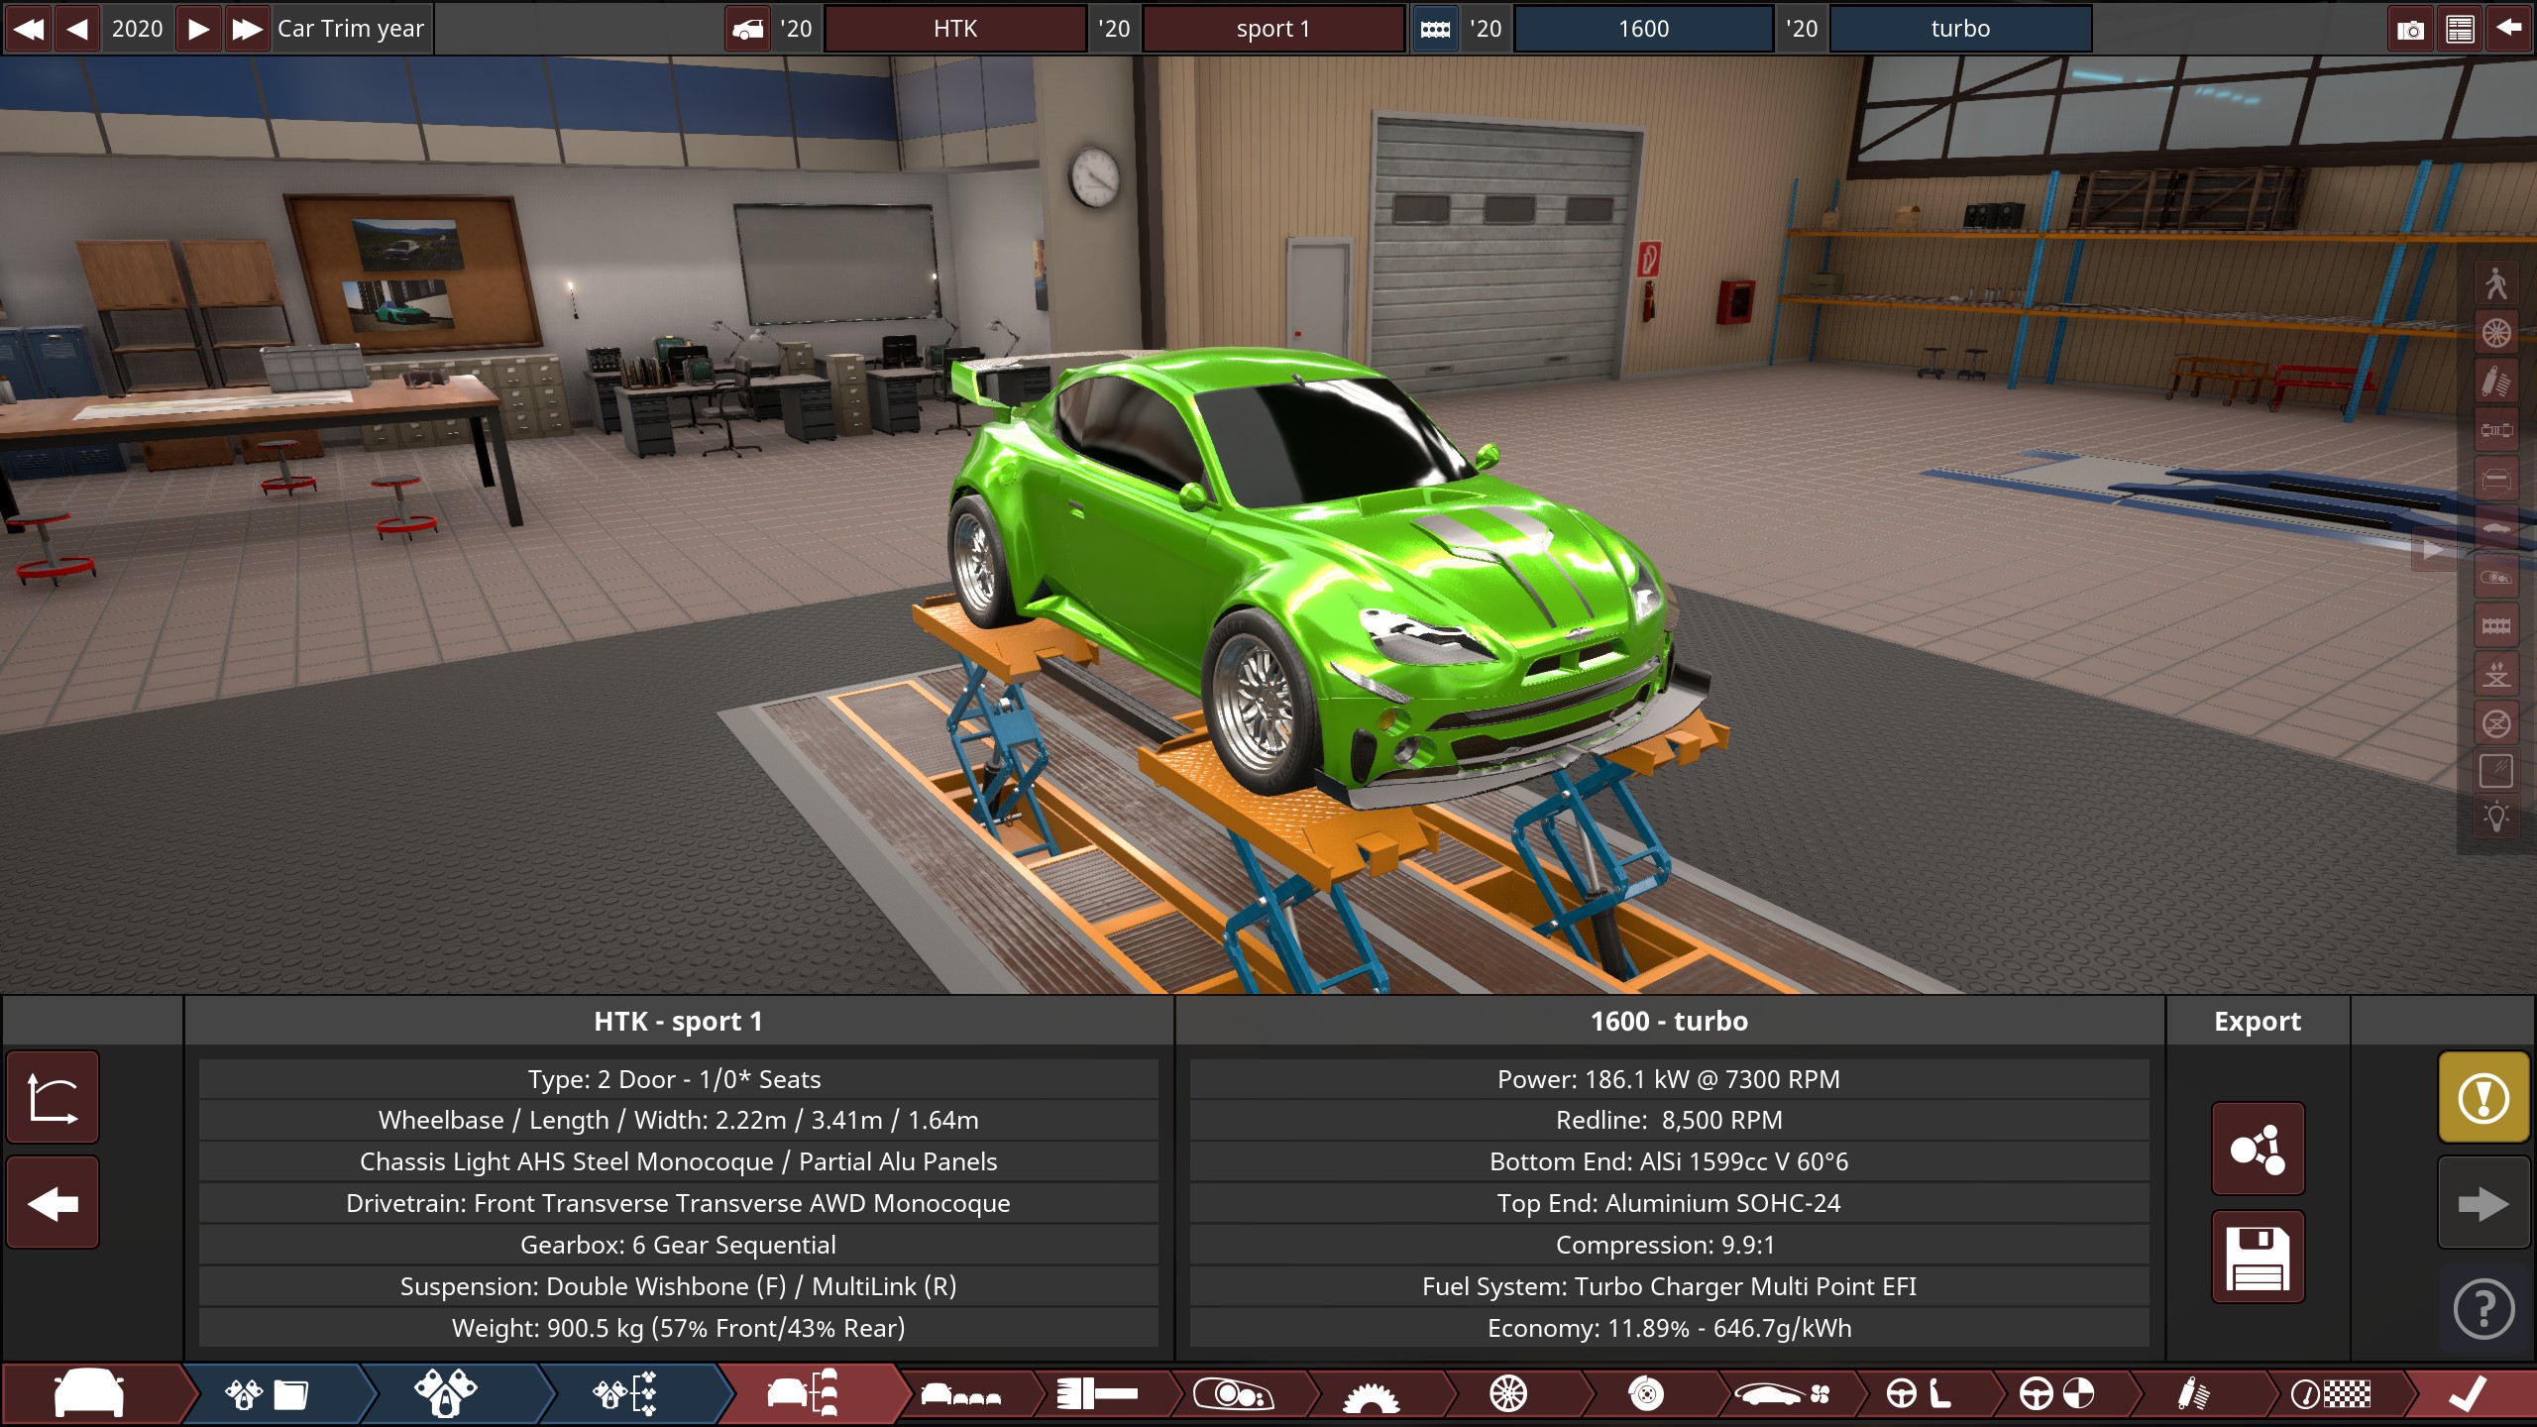Click the HTK - sport 1 panel header

(679, 1021)
